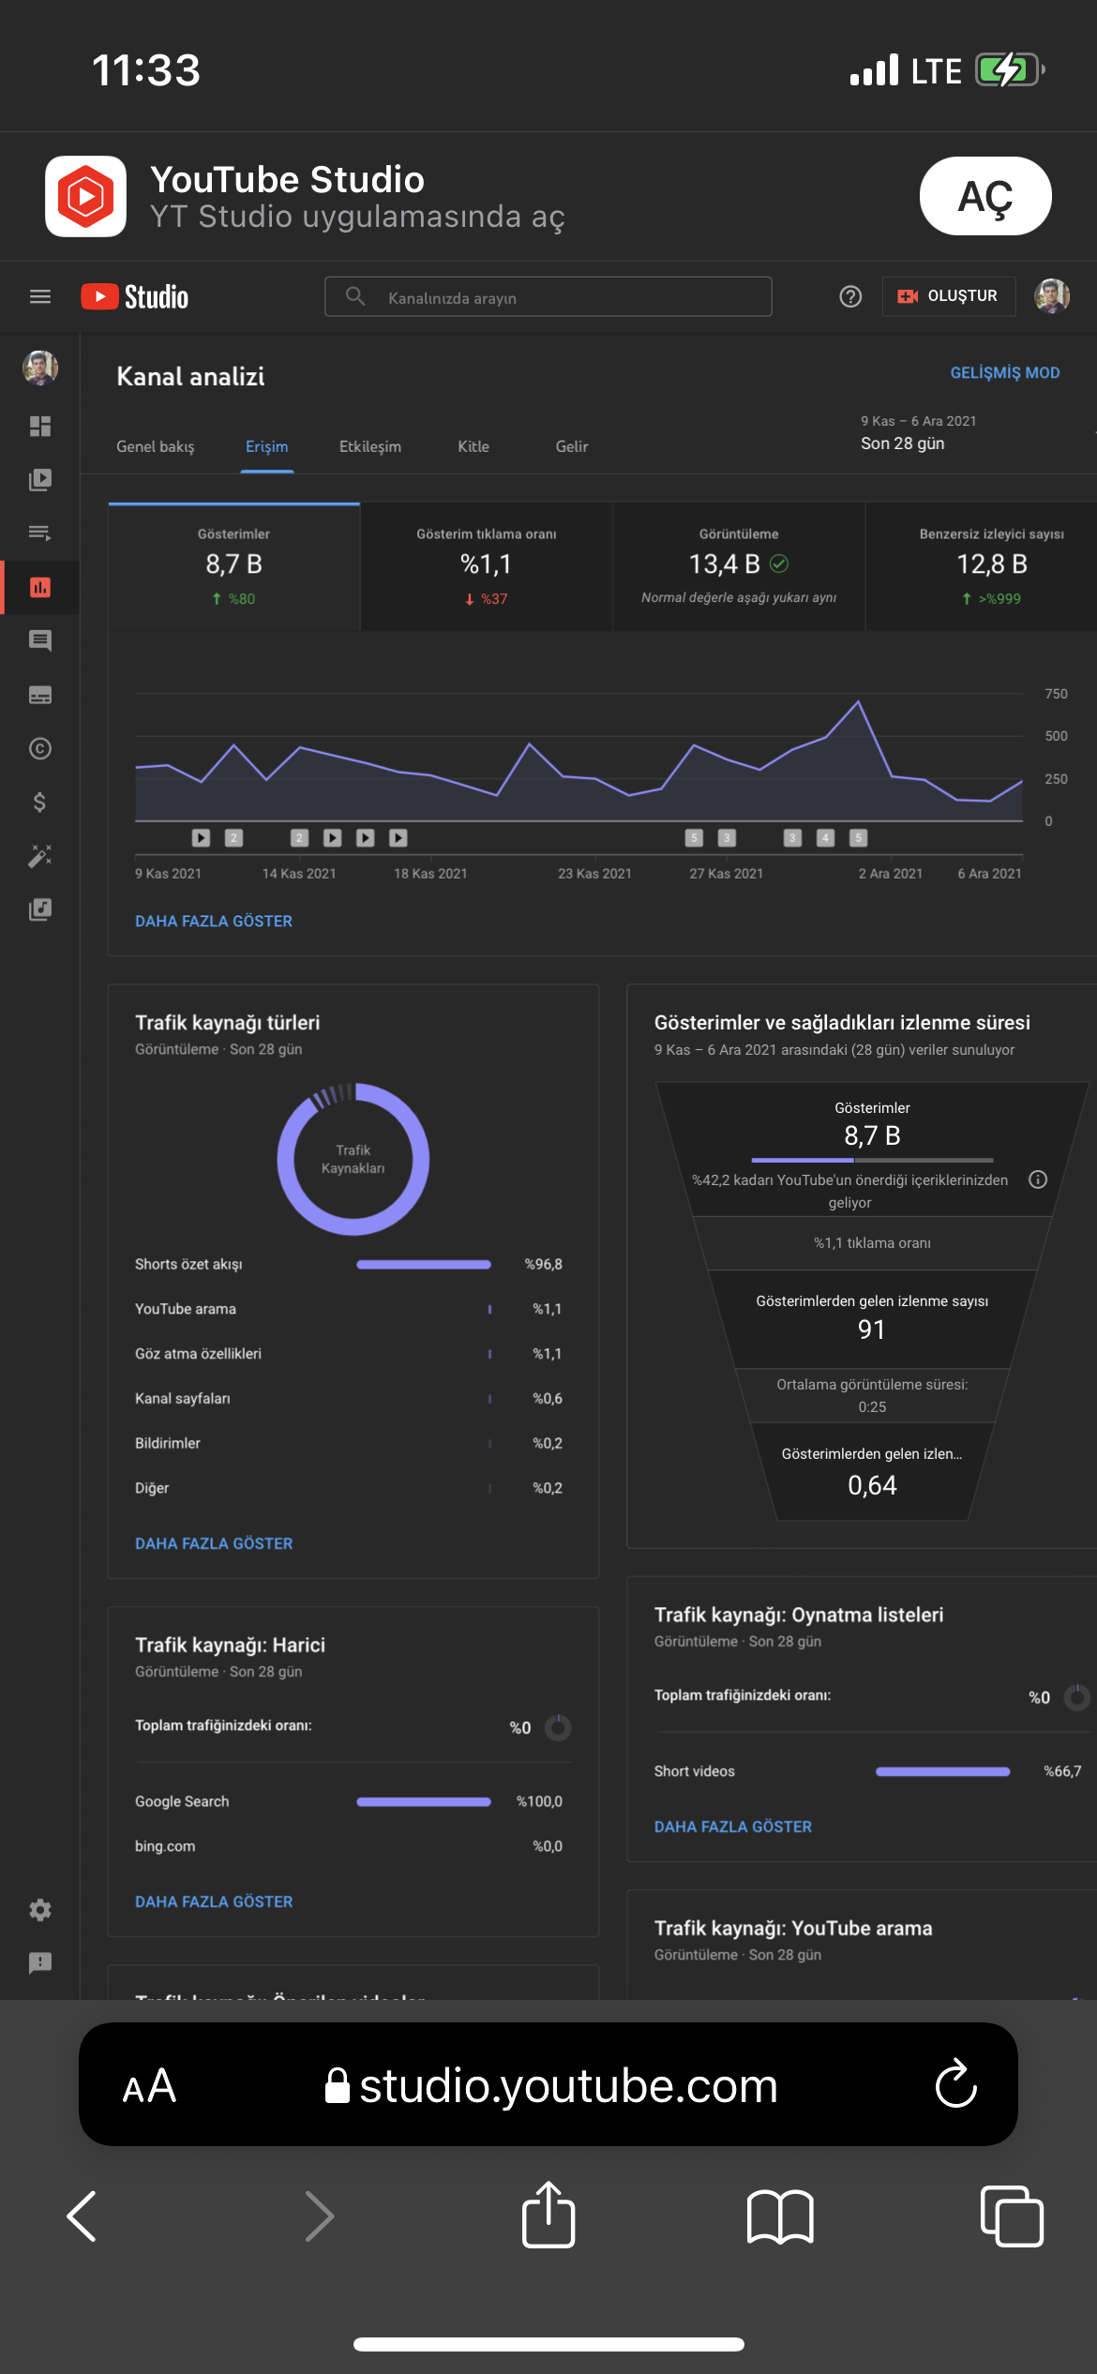Click DAHA FAZLA GÖSTER in Trafik kaynağı: Harici

214,1901
